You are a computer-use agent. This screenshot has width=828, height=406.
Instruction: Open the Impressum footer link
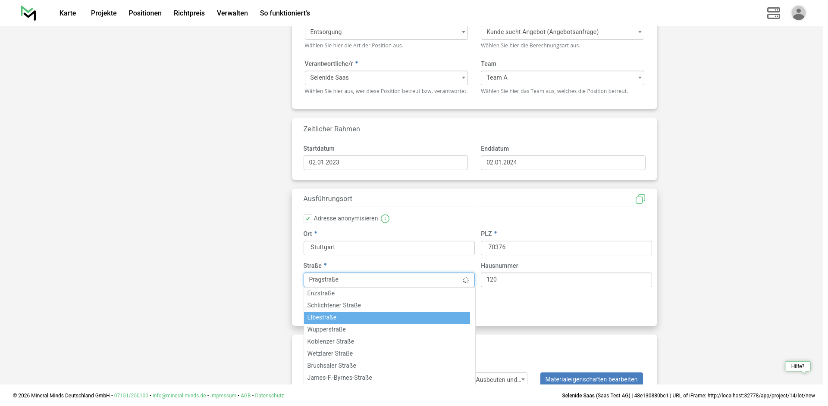pyautogui.click(x=223, y=396)
